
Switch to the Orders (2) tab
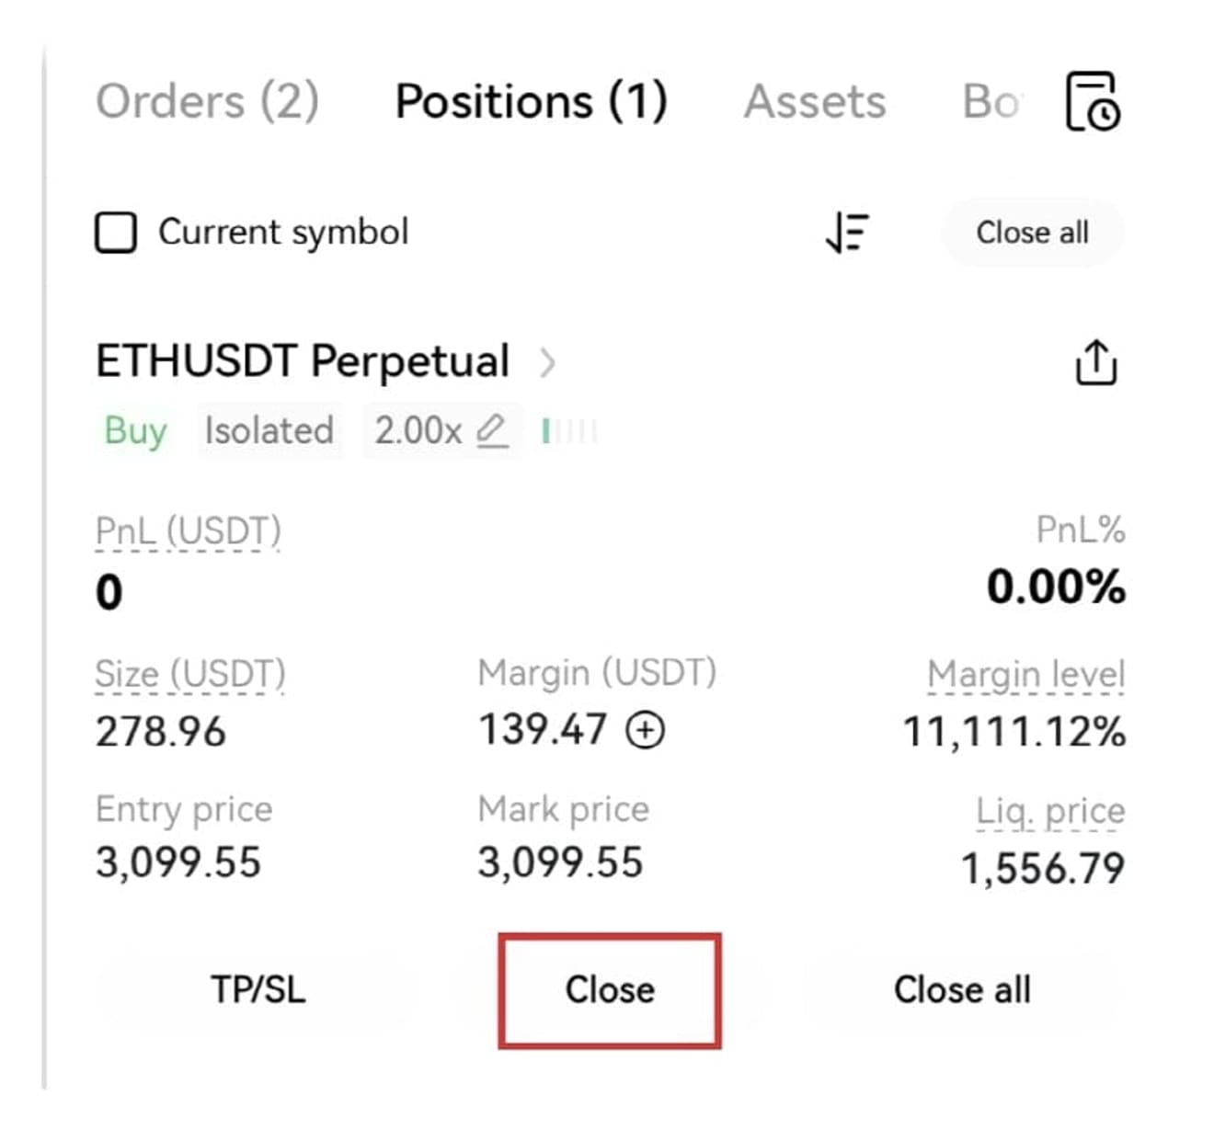tap(208, 101)
